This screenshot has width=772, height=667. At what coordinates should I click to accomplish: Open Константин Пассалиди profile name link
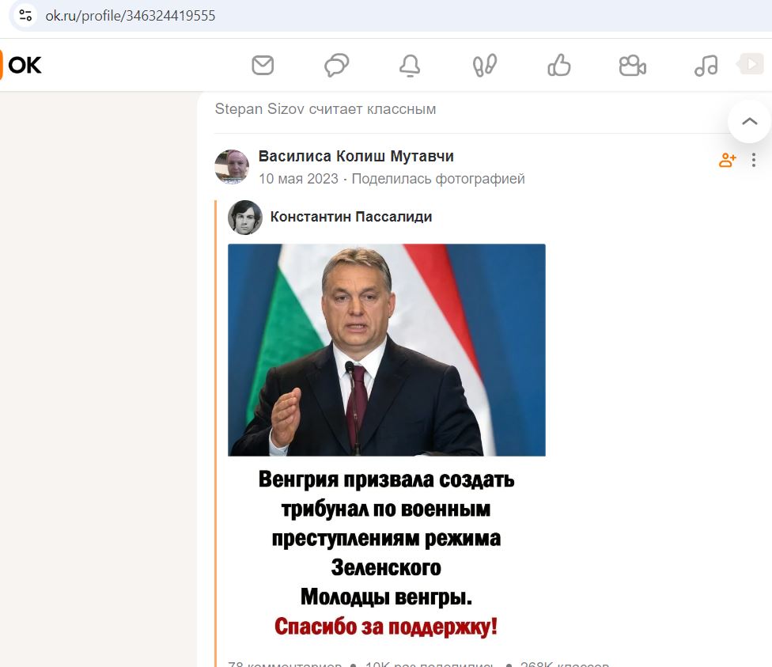click(x=351, y=217)
